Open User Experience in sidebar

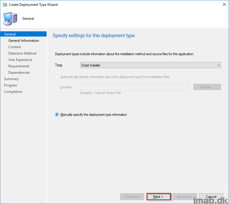tap(20, 60)
